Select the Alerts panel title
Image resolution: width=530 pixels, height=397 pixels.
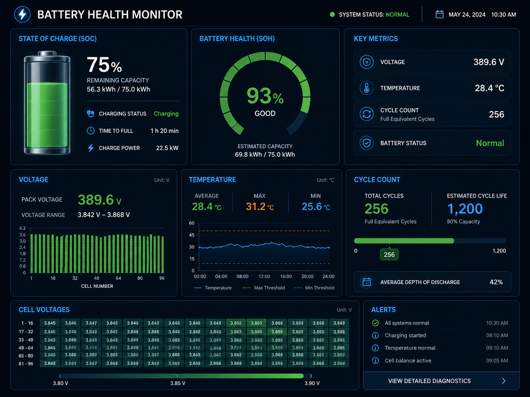point(384,310)
